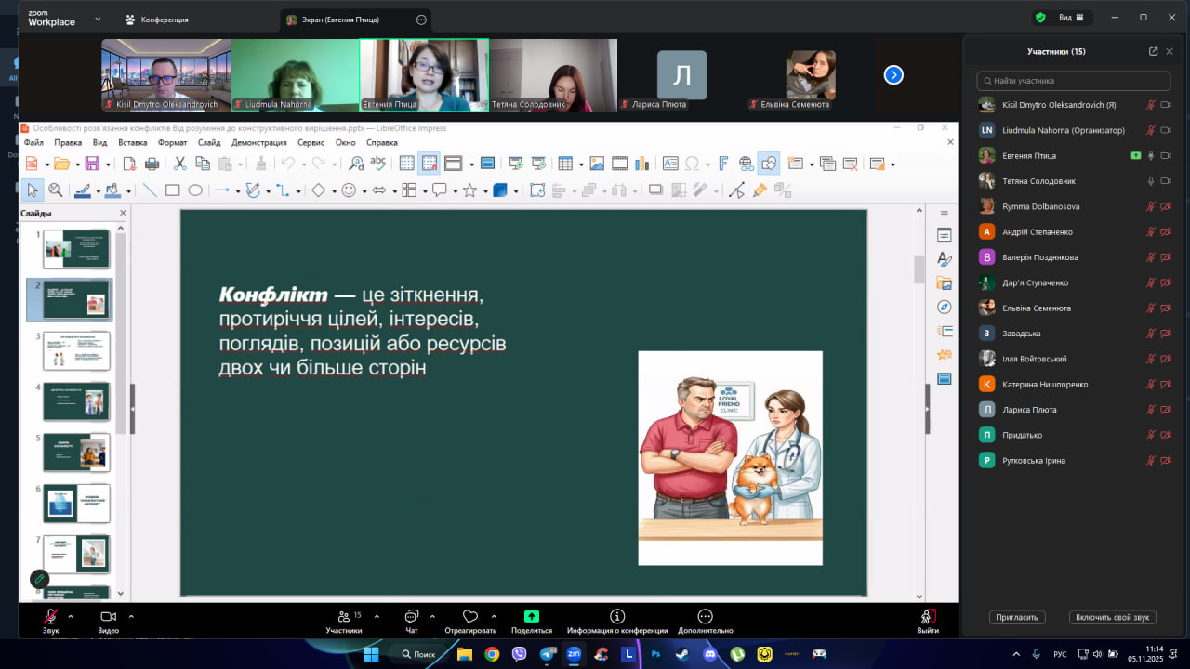The image size is (1190, 669).
Task: Switch to the Конференция tab
Action: tap(158, 20)
